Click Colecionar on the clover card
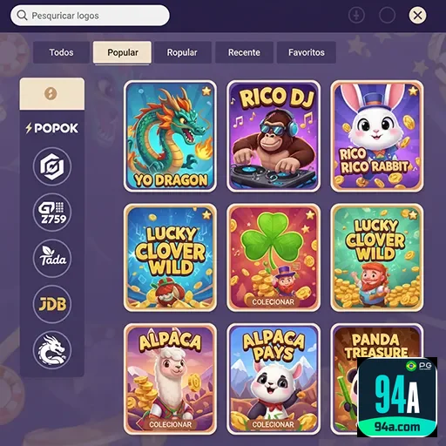The width and height of the screenshot is (446, 446). tap(273, 302)
